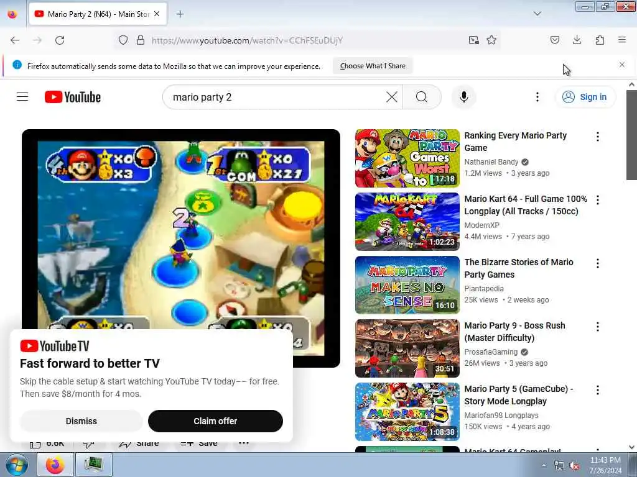Click the ModernXP channel name
Screen dimensions: 637x477
481,225
